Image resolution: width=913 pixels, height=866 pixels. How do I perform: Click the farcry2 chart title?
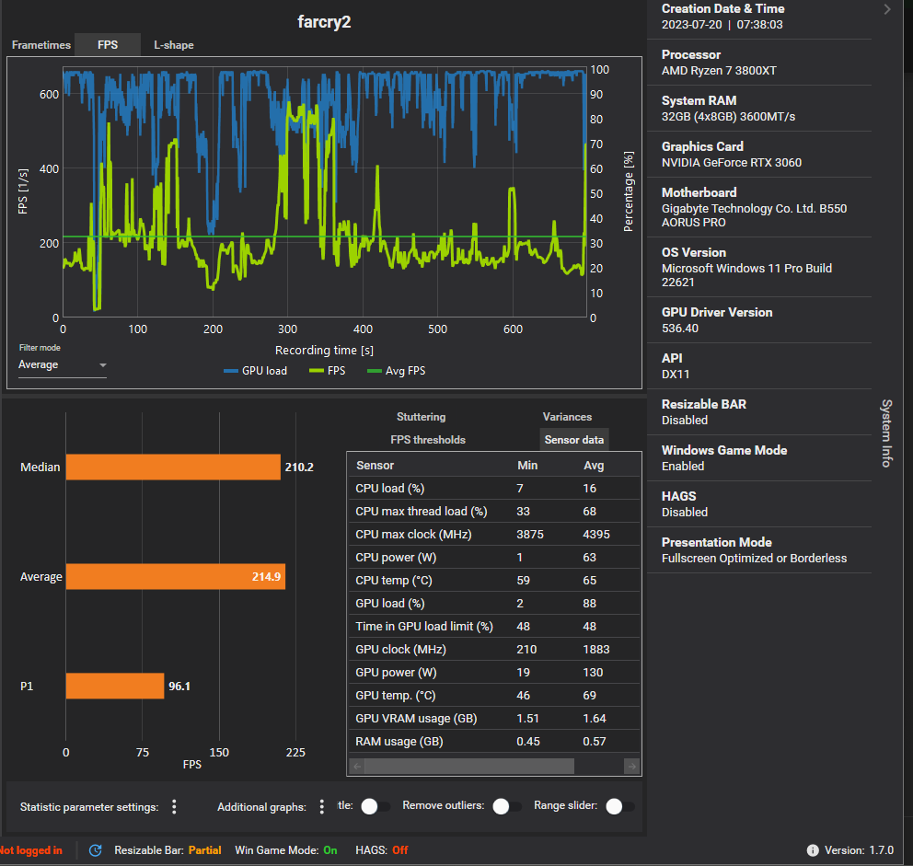click(324, 22)
